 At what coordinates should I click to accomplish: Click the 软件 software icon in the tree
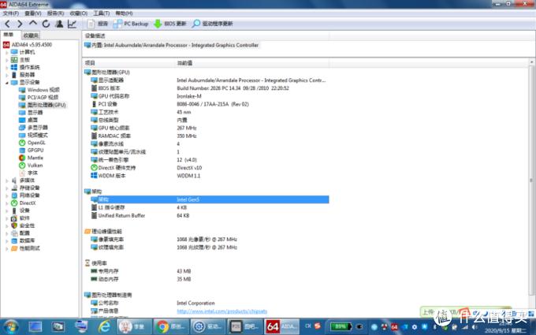(x=14, y=218)
